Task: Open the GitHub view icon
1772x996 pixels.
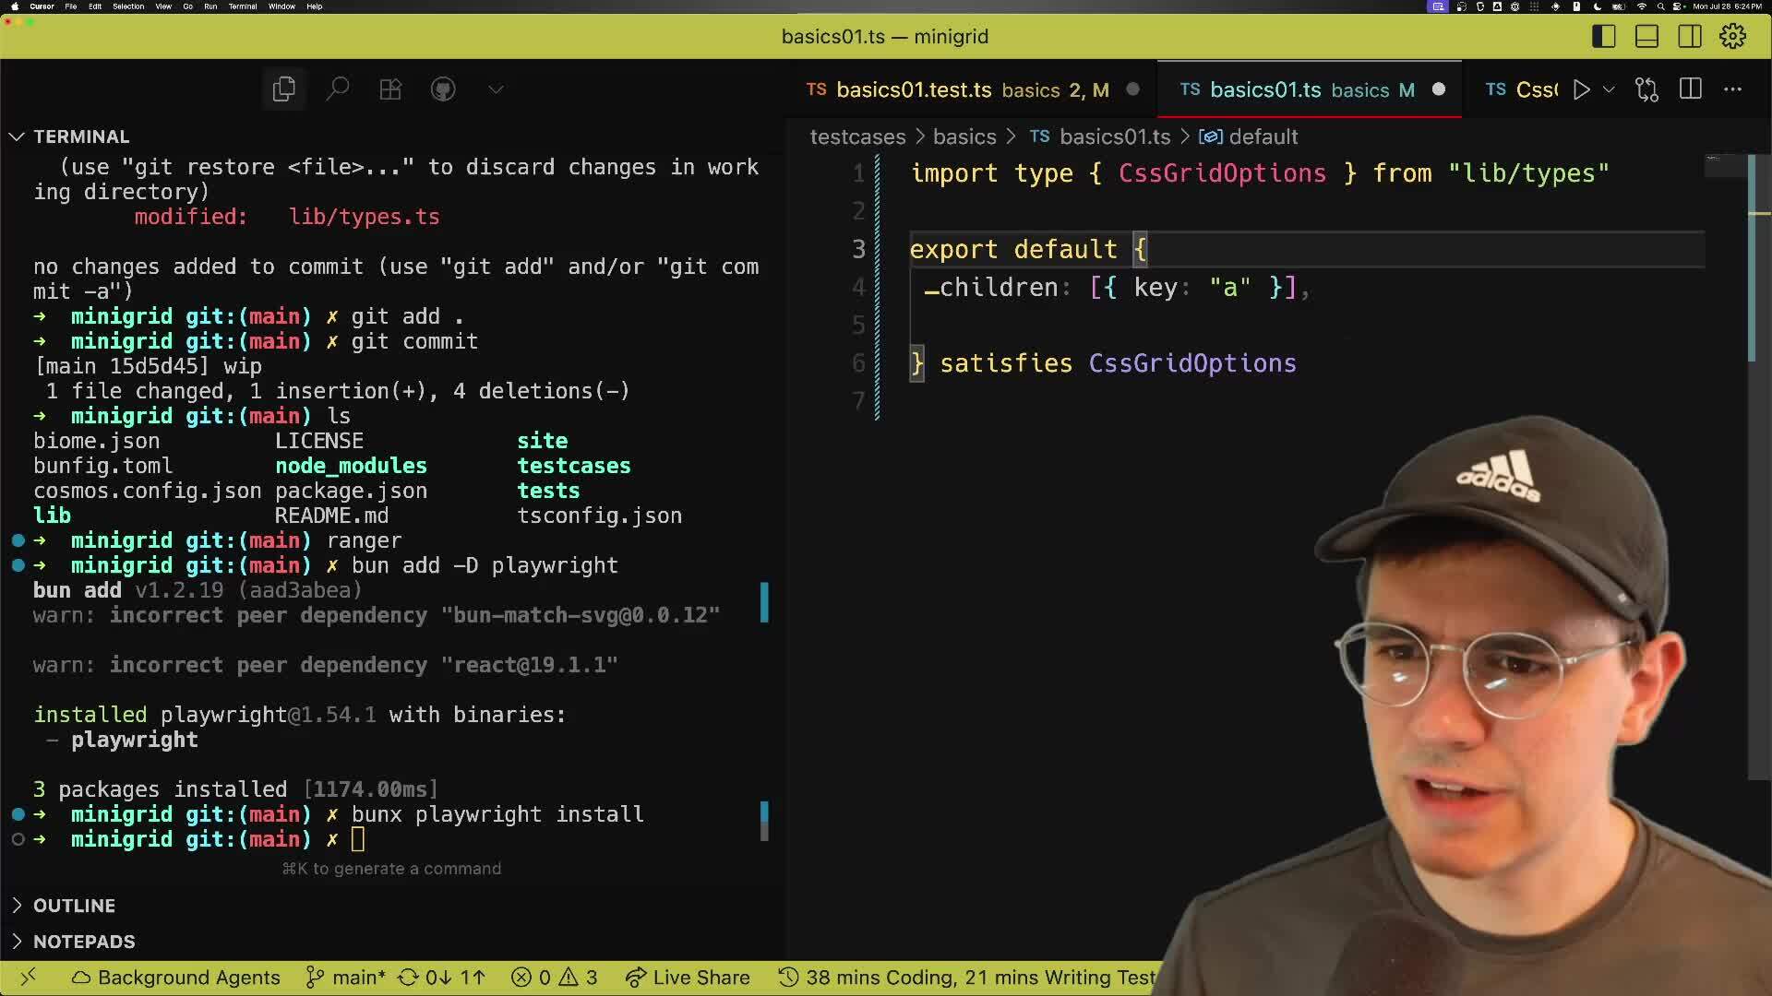Action: 443,89
